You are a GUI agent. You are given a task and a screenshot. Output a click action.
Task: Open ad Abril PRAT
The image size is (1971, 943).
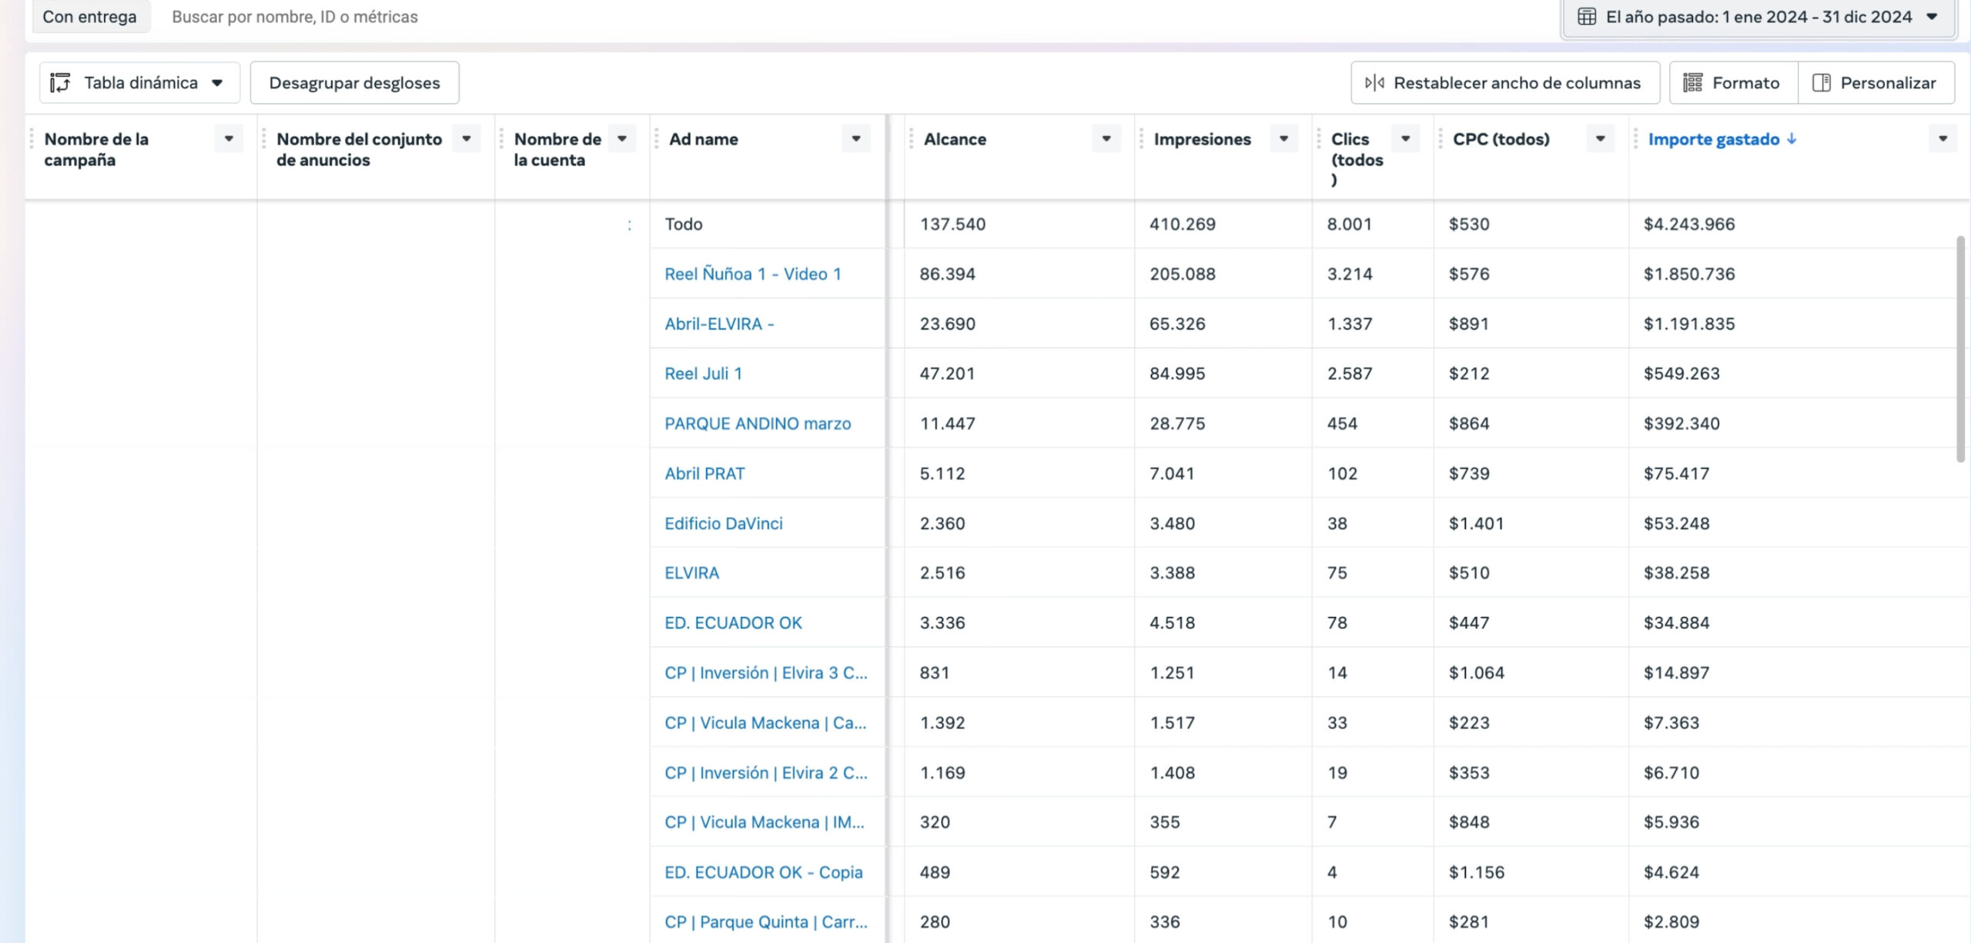pos(704,474)
